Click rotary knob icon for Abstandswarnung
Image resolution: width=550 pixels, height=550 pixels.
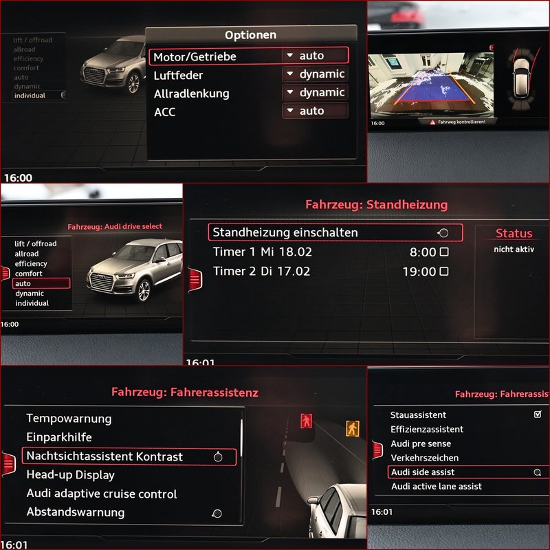(217, 513)
